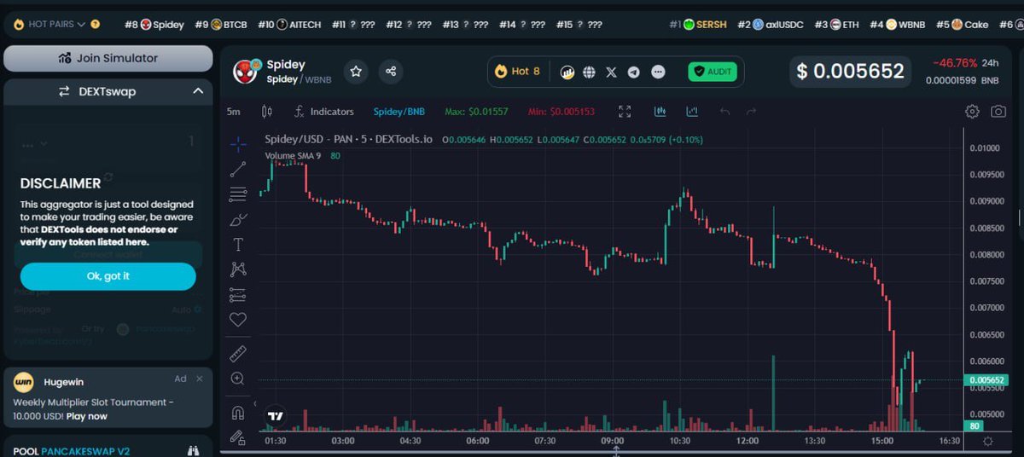
Task: Open chart settings gear
Action: [972, 111]
